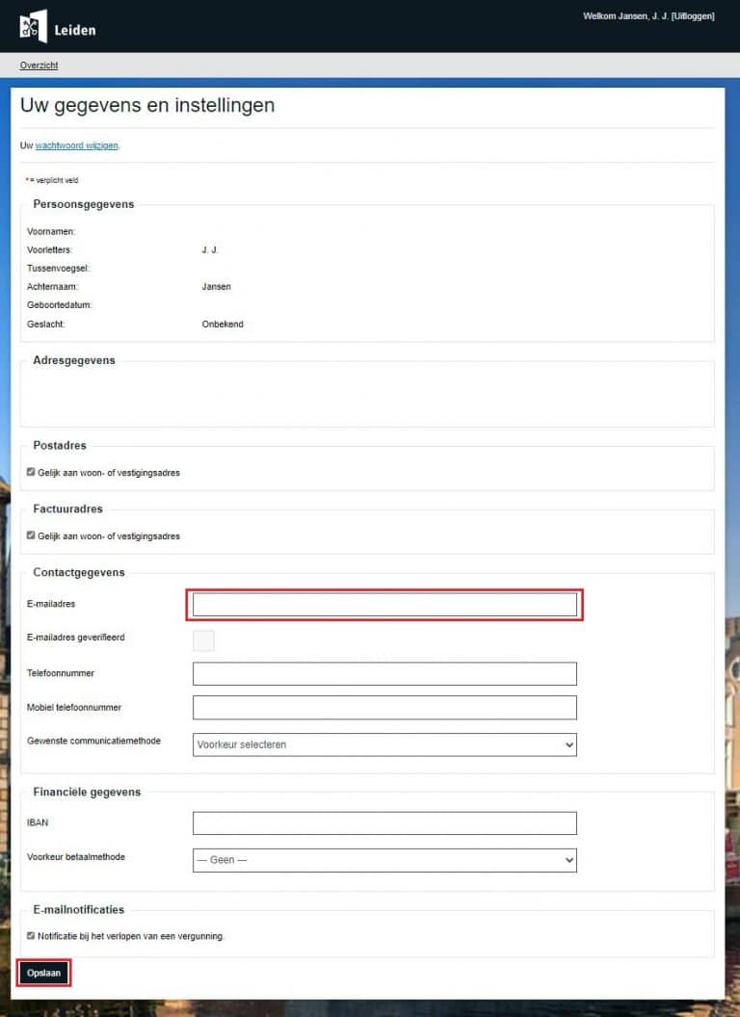Toggle the Factuuradres same-address checkbox
This screenshot has width=740, height=1017.
click(x=31, y=535)
